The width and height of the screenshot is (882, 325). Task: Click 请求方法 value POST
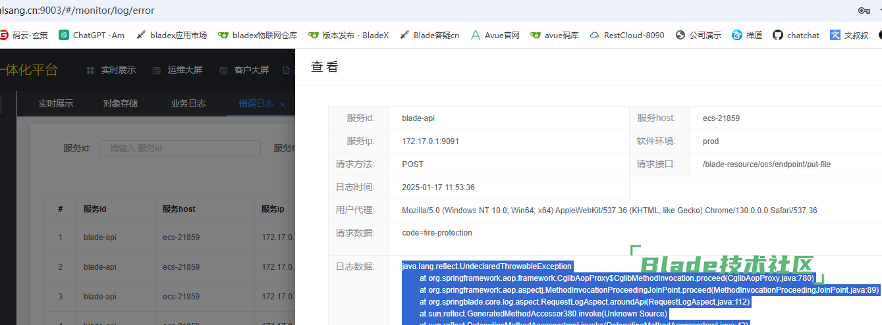[412, 164]
